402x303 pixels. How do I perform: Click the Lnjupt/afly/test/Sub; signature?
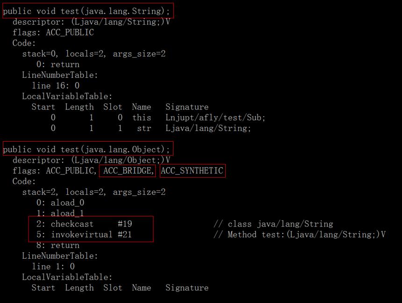(215, 117)
